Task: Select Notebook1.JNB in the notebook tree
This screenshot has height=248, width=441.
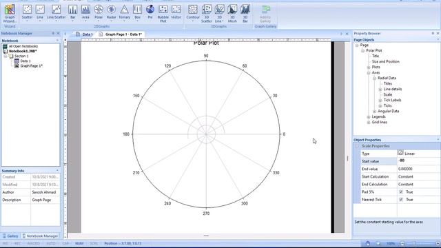Action: (23, 51)
